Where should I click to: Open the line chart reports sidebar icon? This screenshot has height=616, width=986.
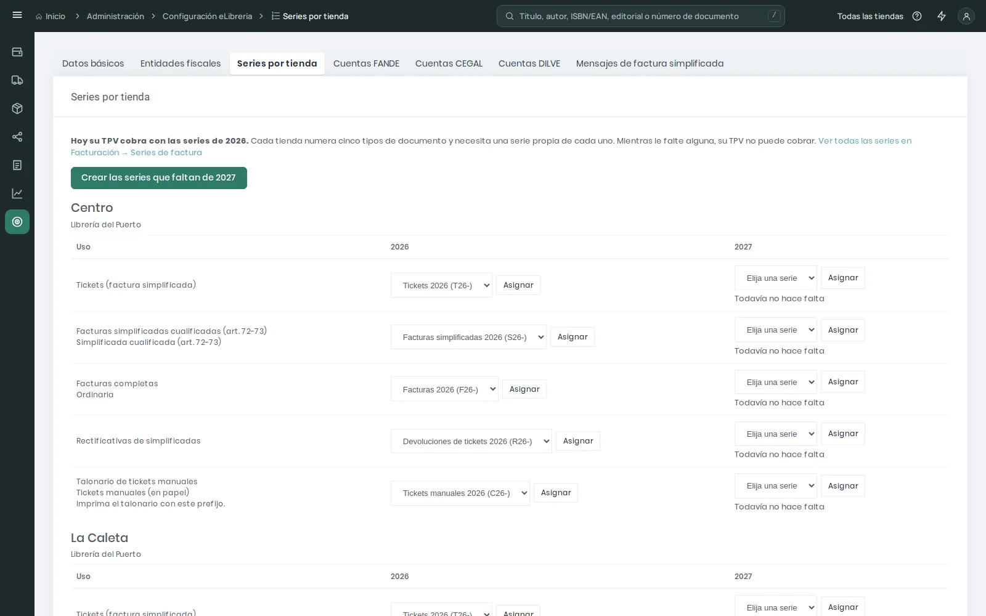17,193
